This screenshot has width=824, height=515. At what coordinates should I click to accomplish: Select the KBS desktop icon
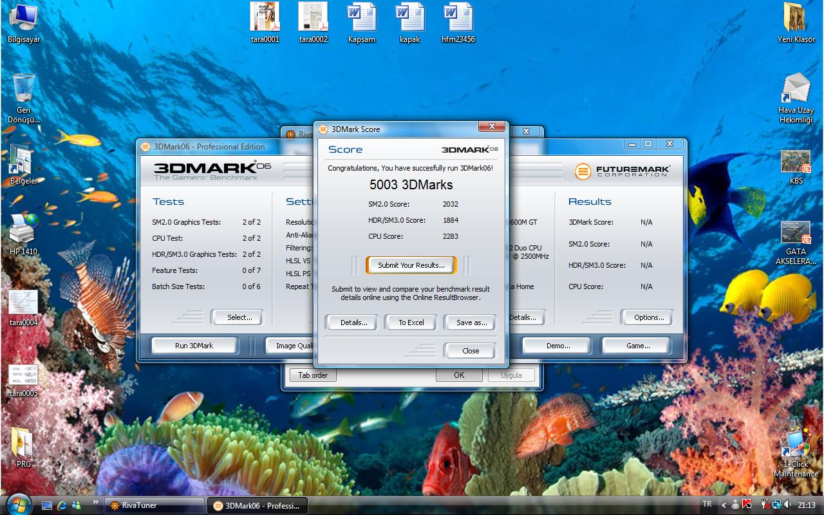(x=796, y=167)
